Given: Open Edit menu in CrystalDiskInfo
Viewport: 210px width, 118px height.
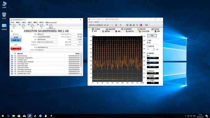Looking at the screenshot, I should tap(18, 22).
